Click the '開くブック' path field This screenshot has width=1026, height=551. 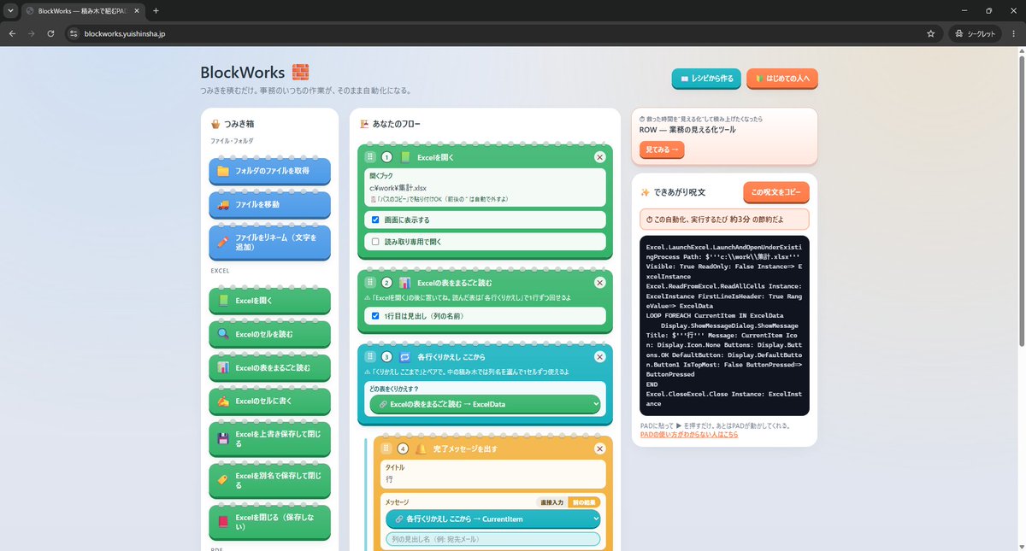(x=486, y=188)
